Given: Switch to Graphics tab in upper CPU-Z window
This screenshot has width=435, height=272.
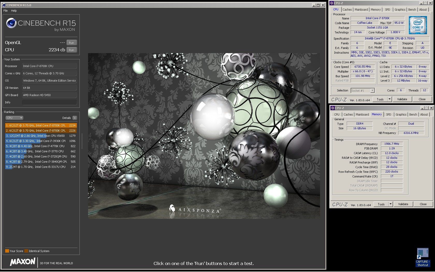Looking at the screenshot, I should point(400,10).
